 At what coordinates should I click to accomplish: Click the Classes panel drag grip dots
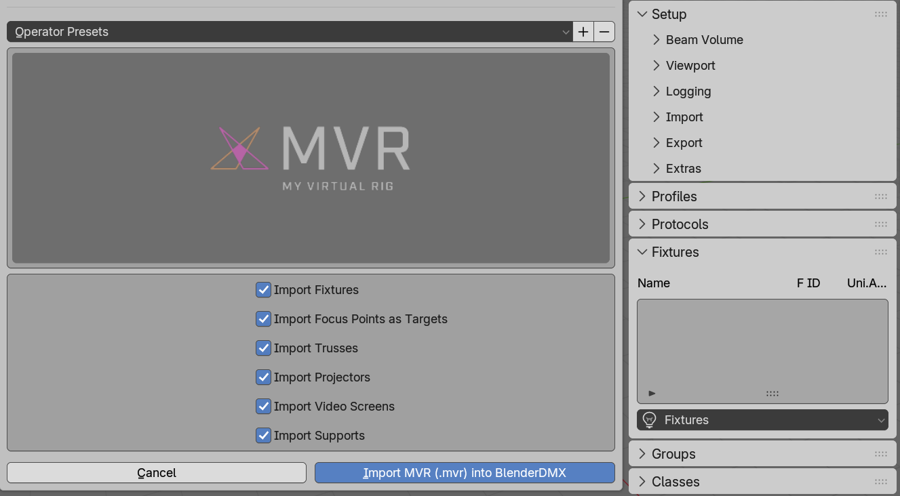(881, 482)
